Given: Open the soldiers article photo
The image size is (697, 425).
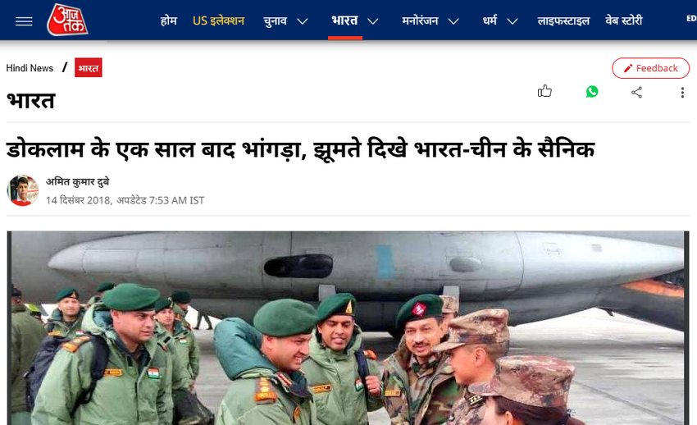Looking at the screenshot, I should click(x=348, y=327).
